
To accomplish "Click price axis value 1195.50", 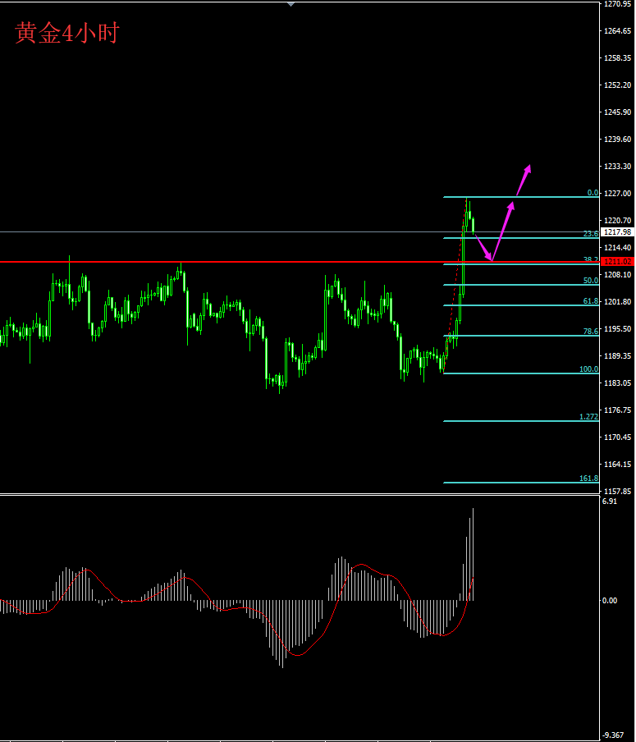I will coord(618,328).
